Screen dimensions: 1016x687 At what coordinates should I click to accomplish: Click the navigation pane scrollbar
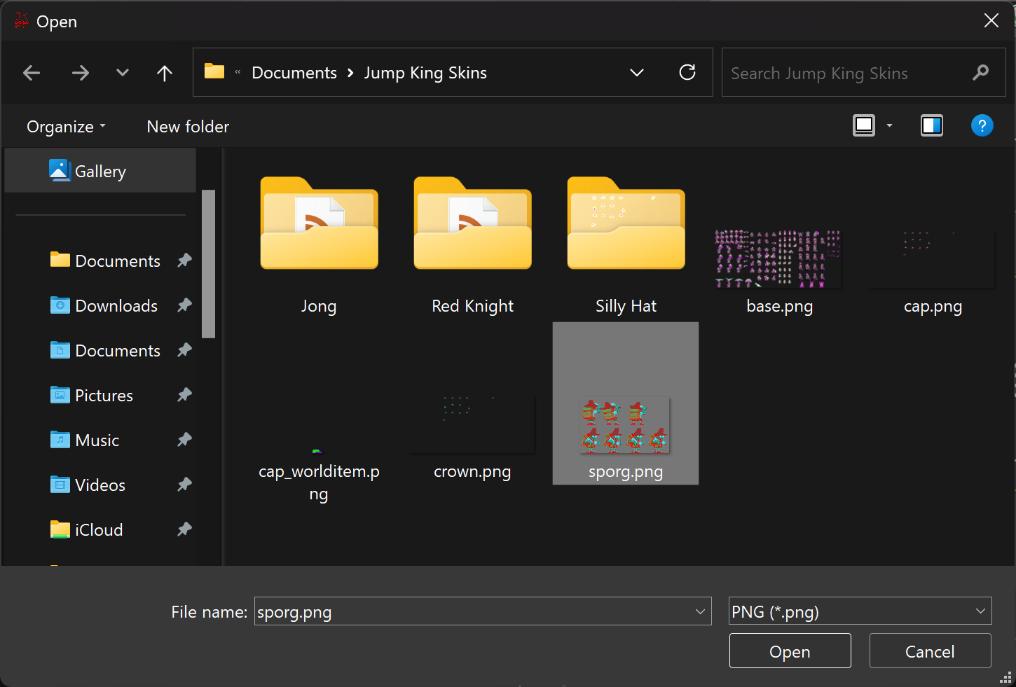click(208, 264)
